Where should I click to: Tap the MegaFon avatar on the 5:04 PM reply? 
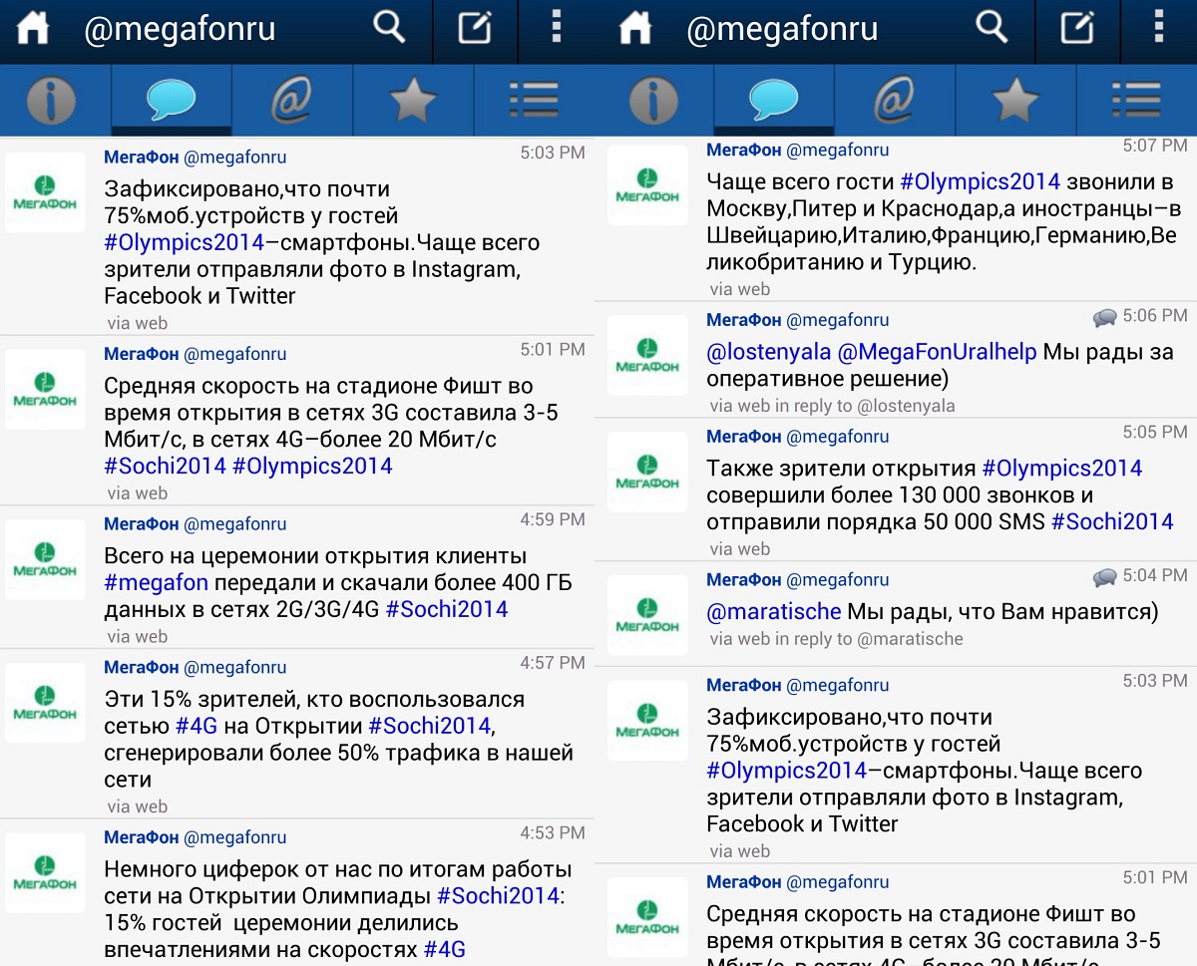647,615
